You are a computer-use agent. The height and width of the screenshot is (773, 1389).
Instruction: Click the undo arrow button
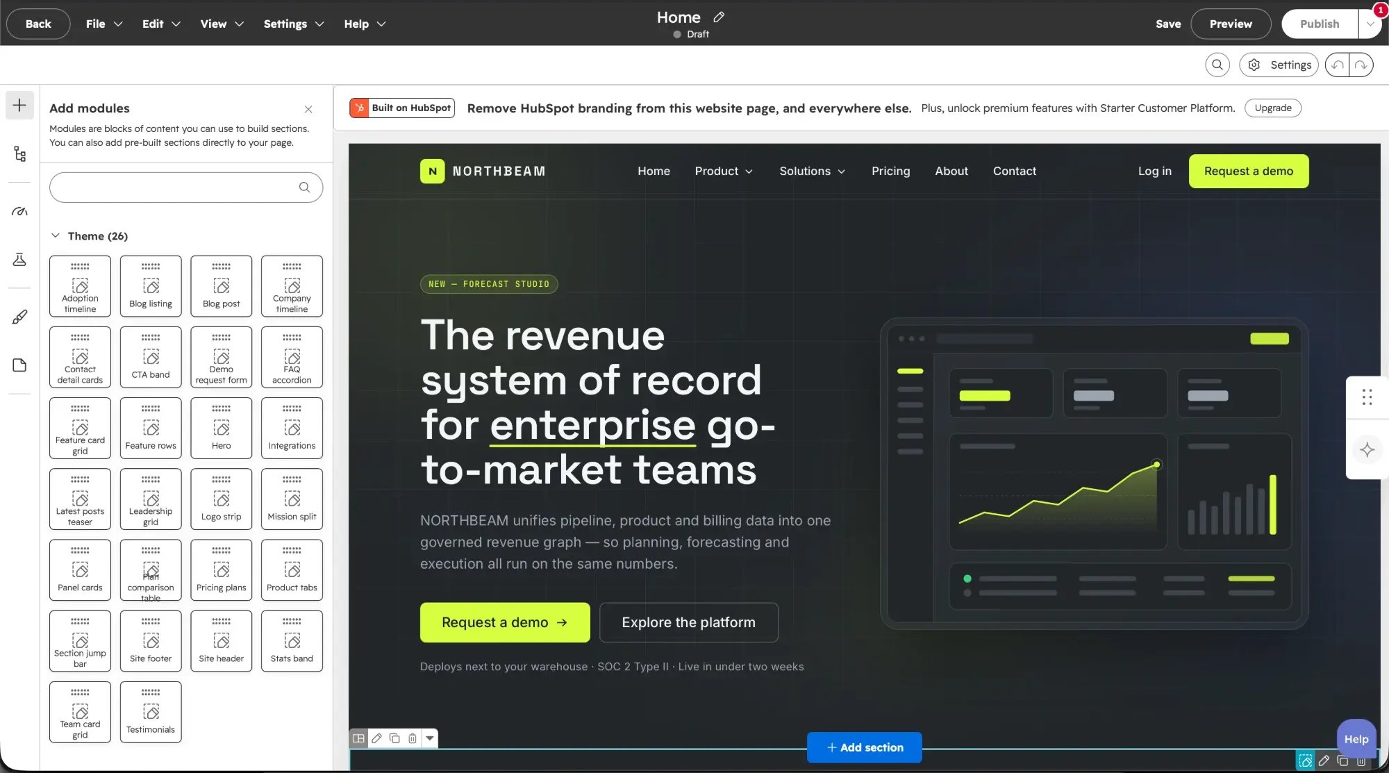pyautogui.click(x=1337, y=65)
